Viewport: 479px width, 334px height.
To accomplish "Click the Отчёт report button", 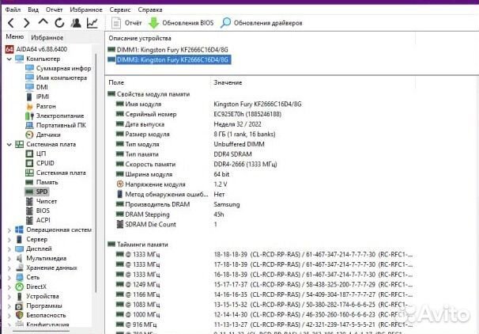I will (126, 23).
